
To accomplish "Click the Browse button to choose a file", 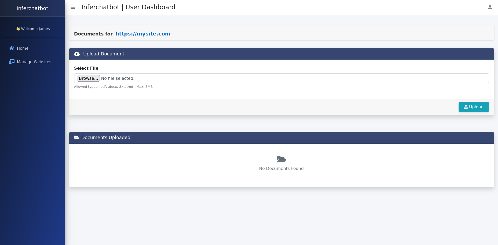I will 88,78.
